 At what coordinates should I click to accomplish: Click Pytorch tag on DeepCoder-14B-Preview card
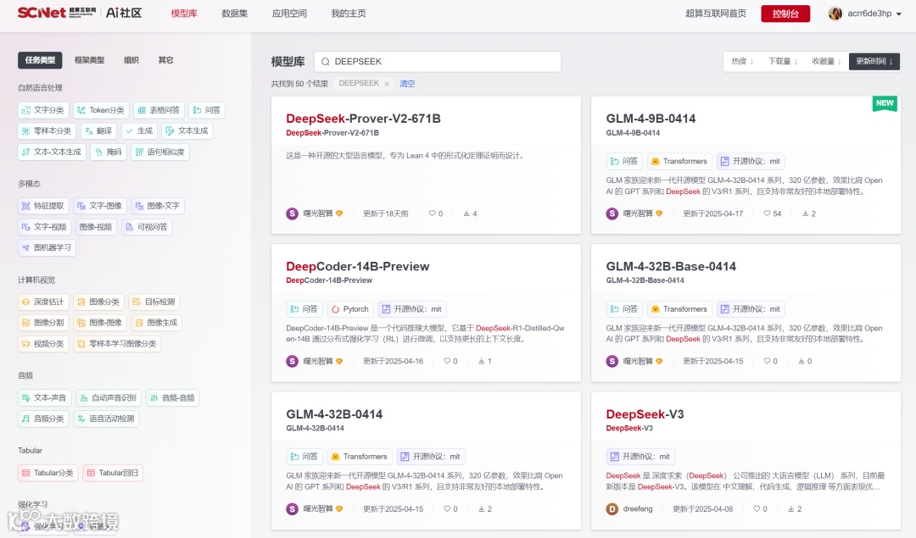350,309
